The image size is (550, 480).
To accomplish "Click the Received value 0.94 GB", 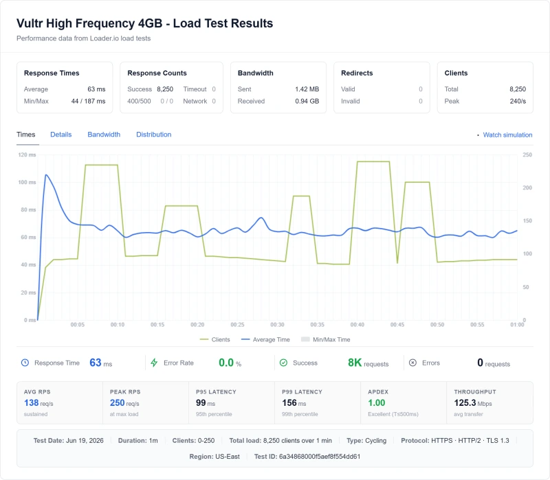I will (307, 101).
